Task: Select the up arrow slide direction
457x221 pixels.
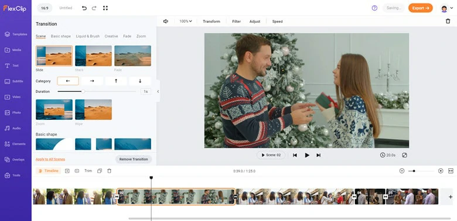Action: [116, 81]
